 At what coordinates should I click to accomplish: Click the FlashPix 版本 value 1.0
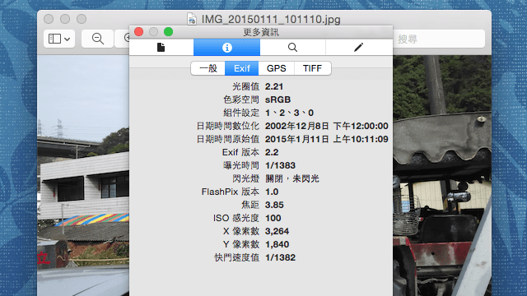272,192
